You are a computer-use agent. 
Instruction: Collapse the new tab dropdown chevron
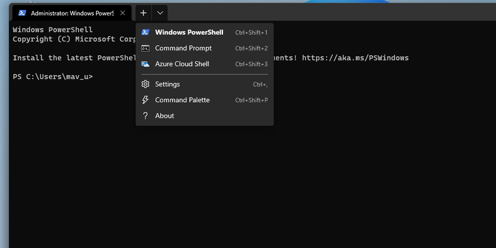pyautogui.click(x=160, y=13)
